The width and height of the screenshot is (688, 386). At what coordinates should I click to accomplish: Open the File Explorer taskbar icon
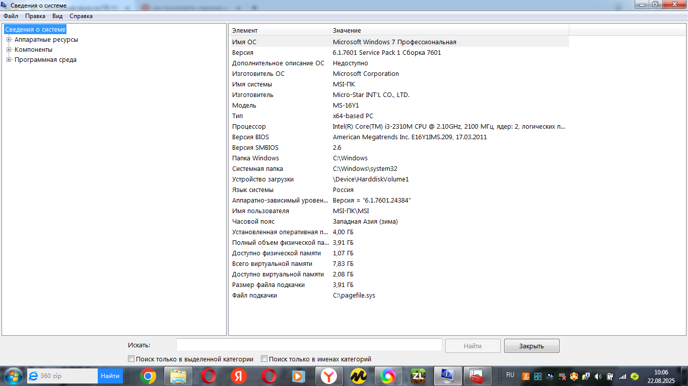click(178, 376)
